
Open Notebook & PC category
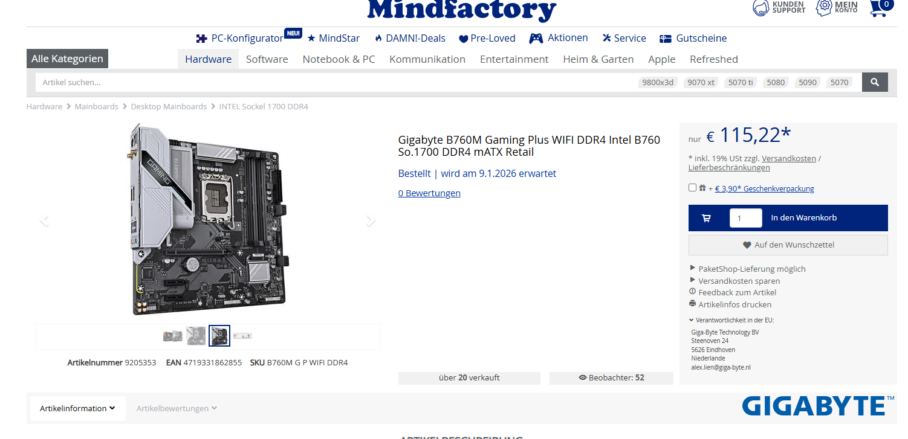tap(339, 59)
